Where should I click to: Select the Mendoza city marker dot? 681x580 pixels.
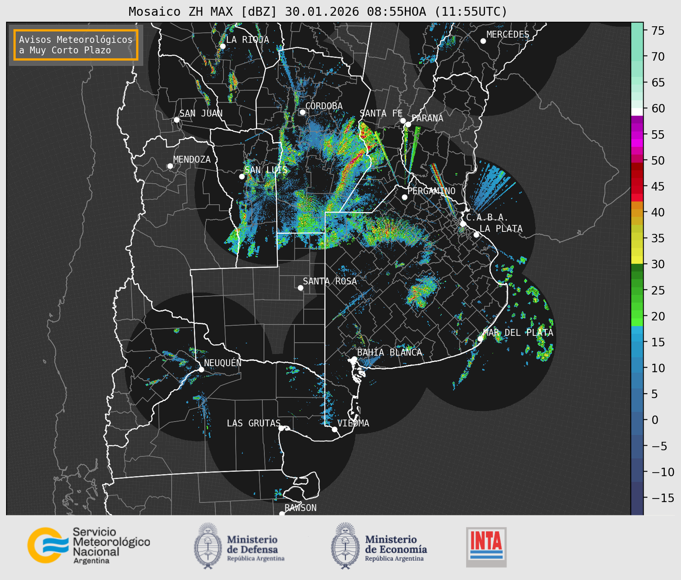(x=170, y=166)
